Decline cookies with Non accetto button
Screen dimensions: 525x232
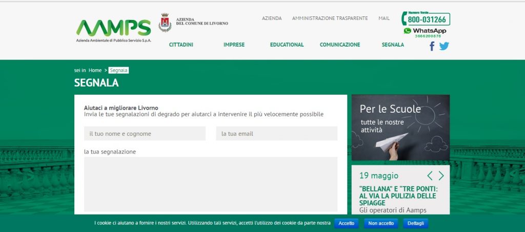click(381, 223)
